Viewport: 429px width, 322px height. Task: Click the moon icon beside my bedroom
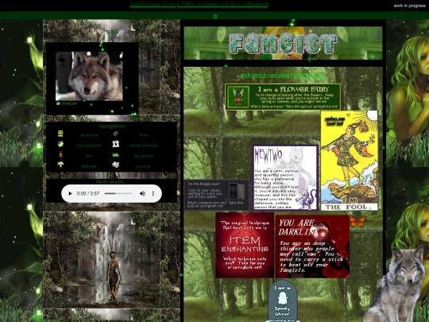60,144
